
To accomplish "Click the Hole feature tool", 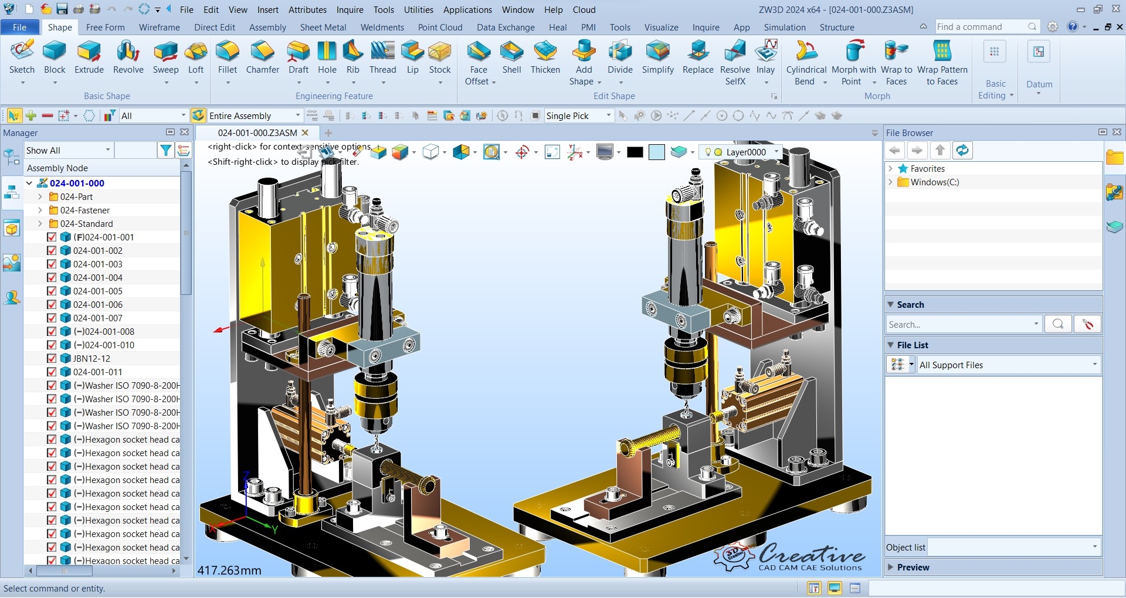I will tap(327, 57).
